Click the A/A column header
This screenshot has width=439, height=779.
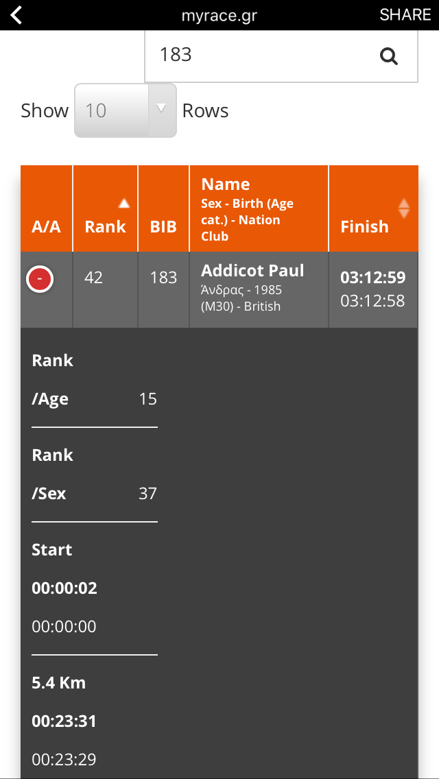point(46,226)
